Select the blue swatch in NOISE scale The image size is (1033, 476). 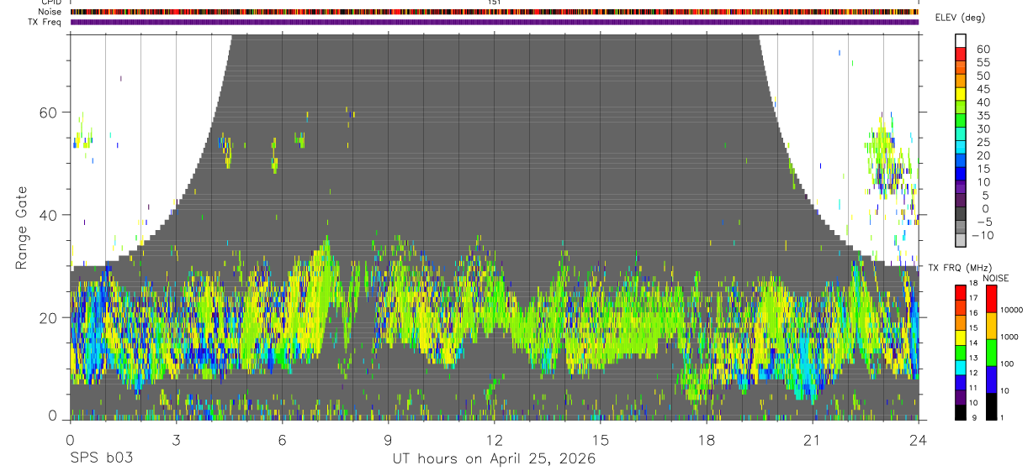pos(992,379)
